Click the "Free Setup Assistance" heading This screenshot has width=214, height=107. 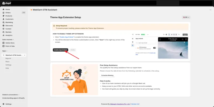tap(109, 65)
